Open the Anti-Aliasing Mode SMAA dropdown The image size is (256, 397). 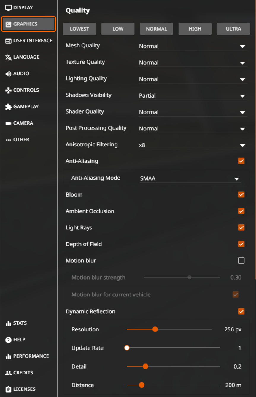(x=190, y=178)
